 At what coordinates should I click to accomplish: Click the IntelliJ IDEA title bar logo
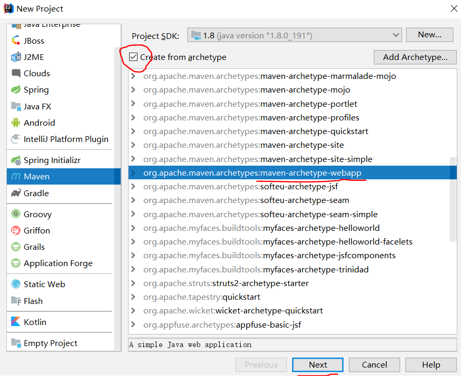8,8
